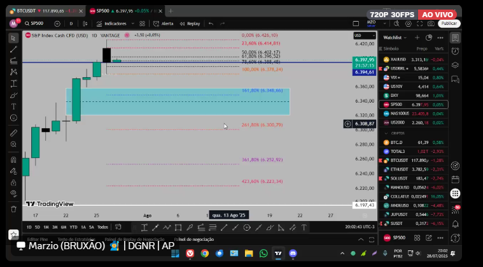Select the 1M date range
Screen dimensions: 483x267
(x=46, y=227)
